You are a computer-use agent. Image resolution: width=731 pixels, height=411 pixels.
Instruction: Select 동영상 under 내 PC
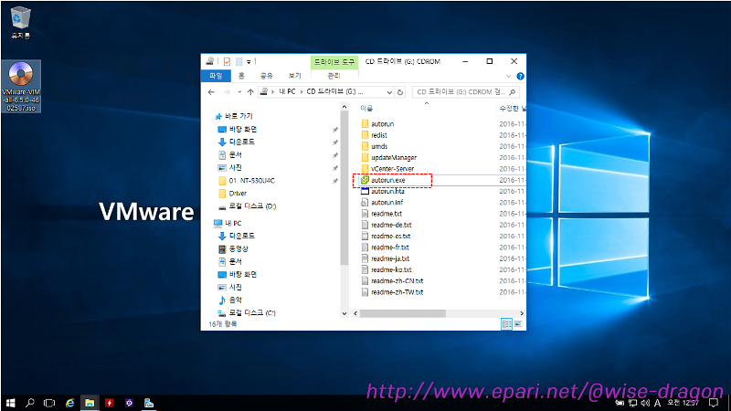pyautogui.click(x=238, y=248)
